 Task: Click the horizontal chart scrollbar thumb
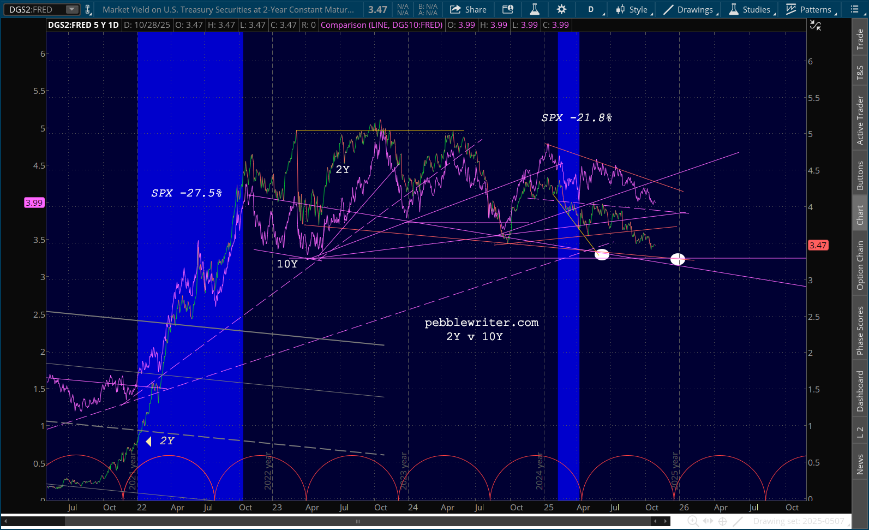(x=358, y=521)
